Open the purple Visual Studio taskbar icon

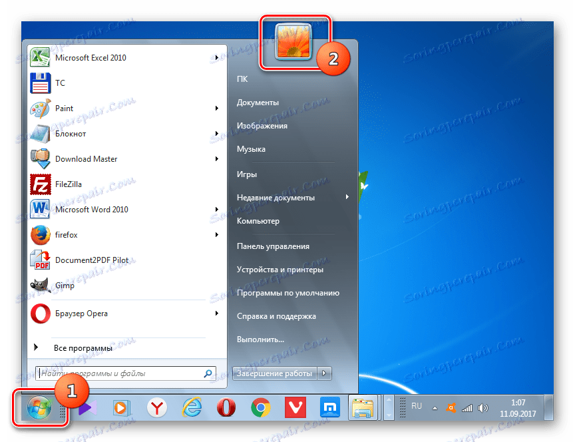[87, 408]
